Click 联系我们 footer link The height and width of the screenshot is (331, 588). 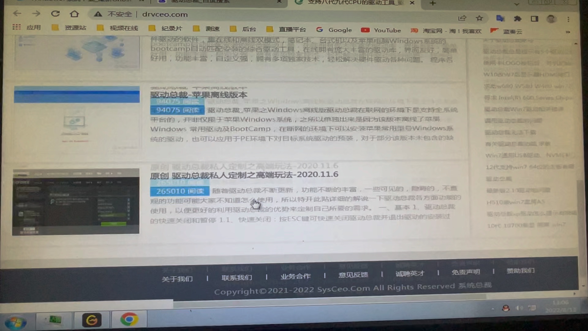click(x=237, y=278)
